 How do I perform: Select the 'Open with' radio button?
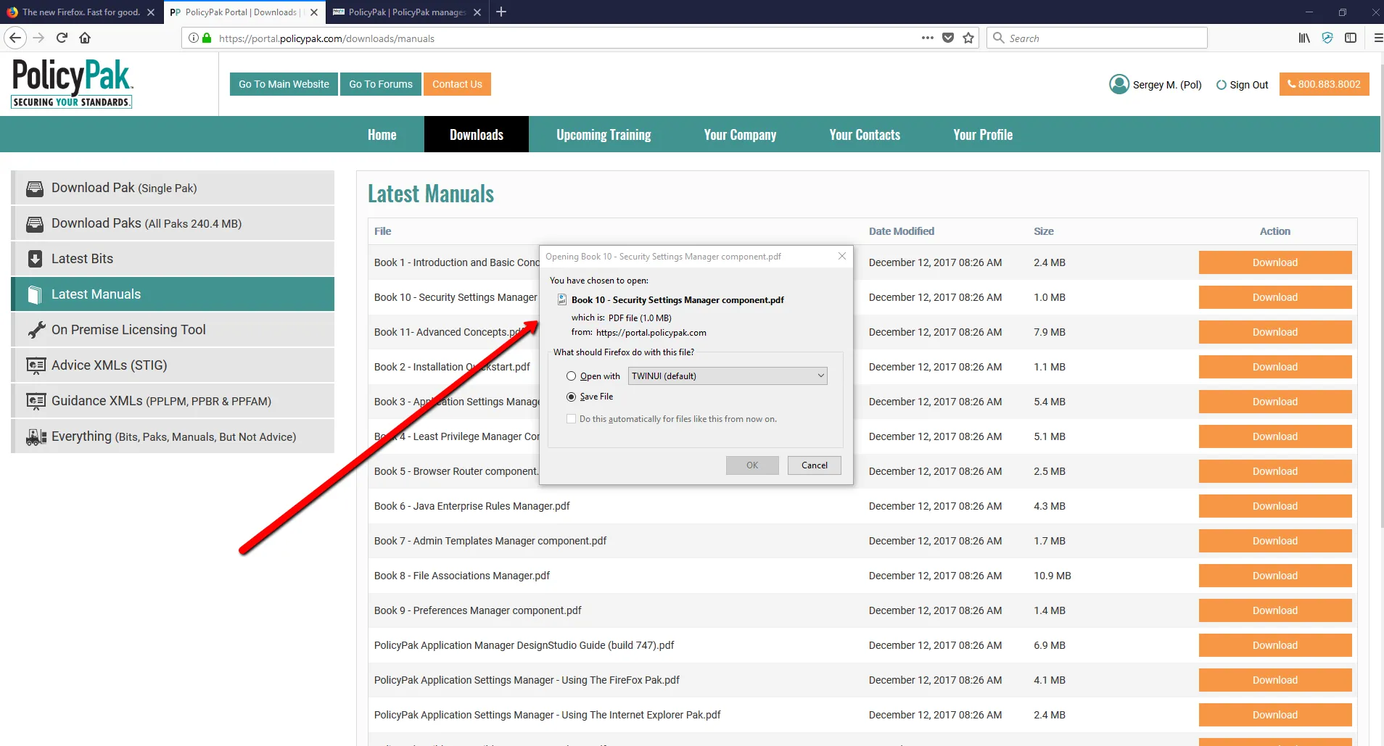click(572, 376)
